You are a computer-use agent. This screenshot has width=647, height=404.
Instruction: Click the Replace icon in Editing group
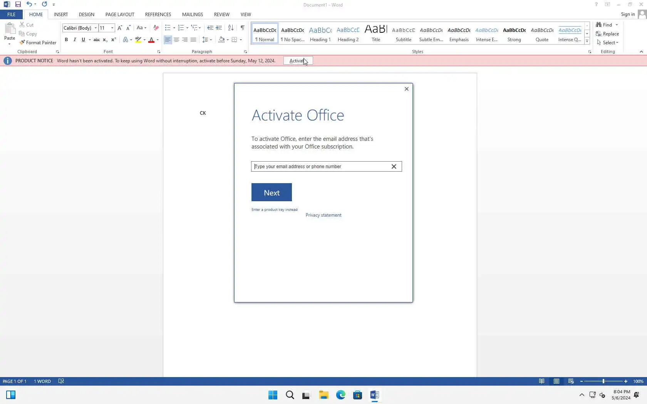(x=599, y=34)
